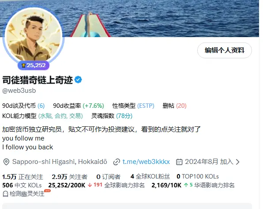The height and width of the screenshot is (209, 263).
Task: Click the chain link icon
Action: coord(116,162)
